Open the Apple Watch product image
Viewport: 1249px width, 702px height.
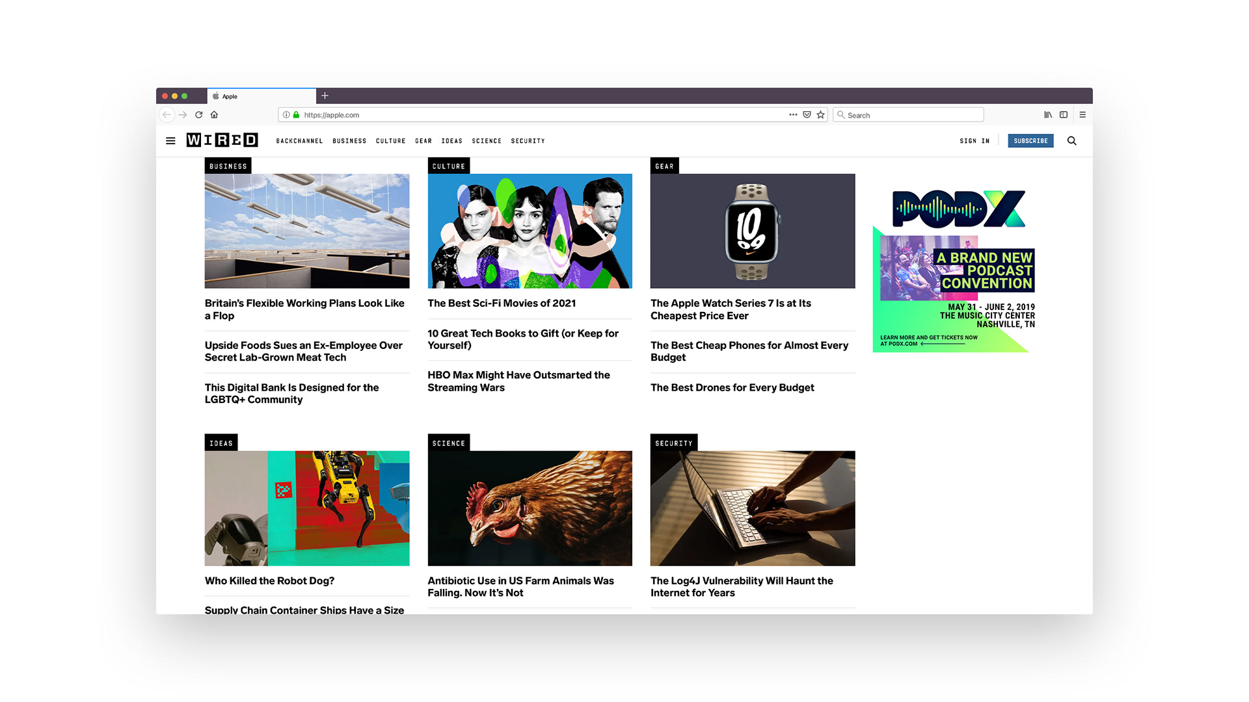753,231
